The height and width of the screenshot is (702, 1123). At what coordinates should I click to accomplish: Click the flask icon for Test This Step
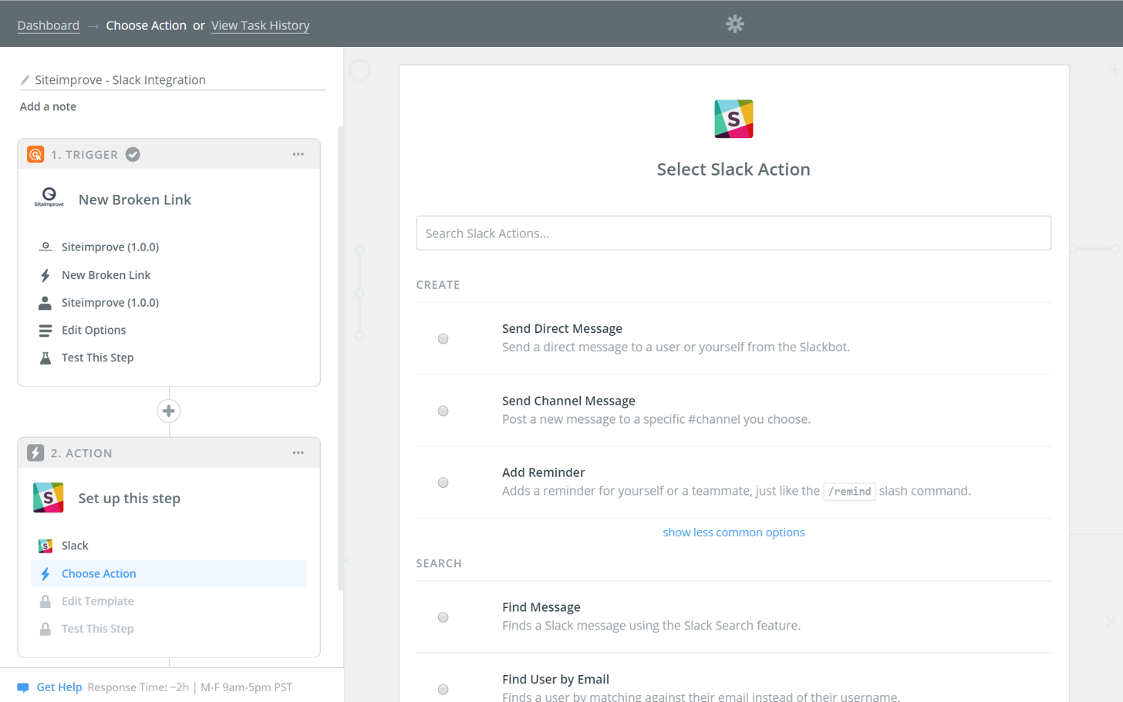coord(46,358)
